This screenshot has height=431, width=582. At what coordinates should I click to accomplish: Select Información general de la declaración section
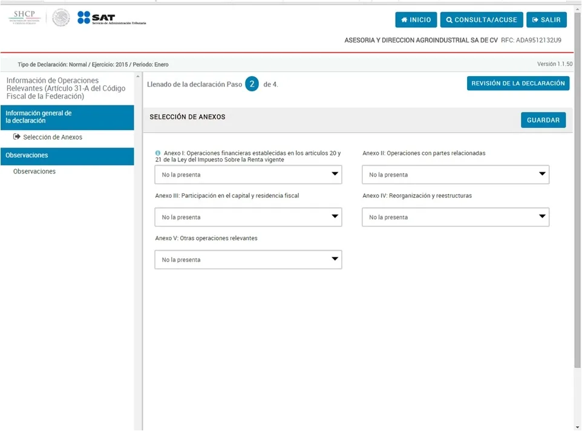tap(67, 117)
